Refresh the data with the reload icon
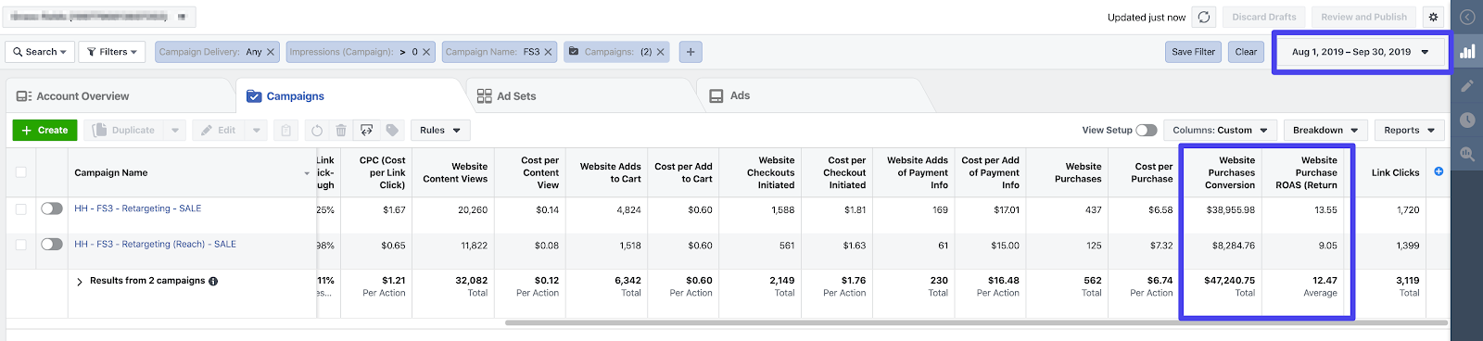 point(1203,17)
